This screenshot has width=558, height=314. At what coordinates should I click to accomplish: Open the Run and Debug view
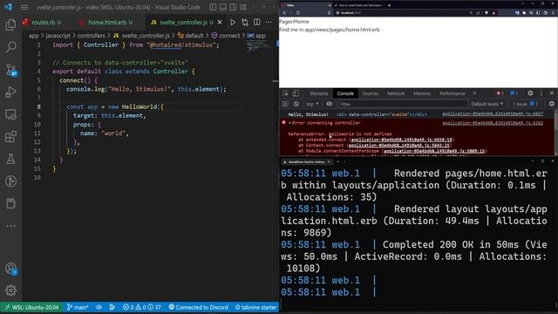[x=10, y=92]
